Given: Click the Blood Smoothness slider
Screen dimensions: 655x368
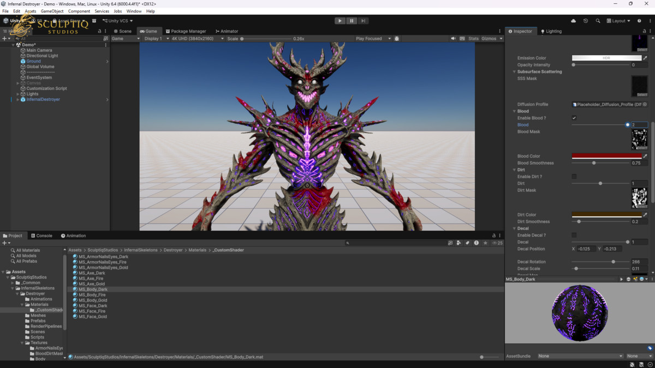Looking at the screenshot, I should click(x=599, y=163).
